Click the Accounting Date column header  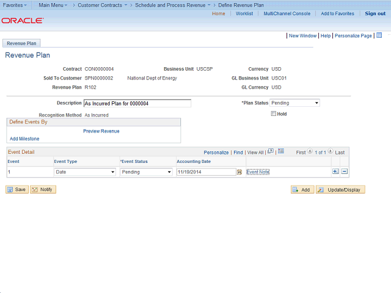(194, 161)
